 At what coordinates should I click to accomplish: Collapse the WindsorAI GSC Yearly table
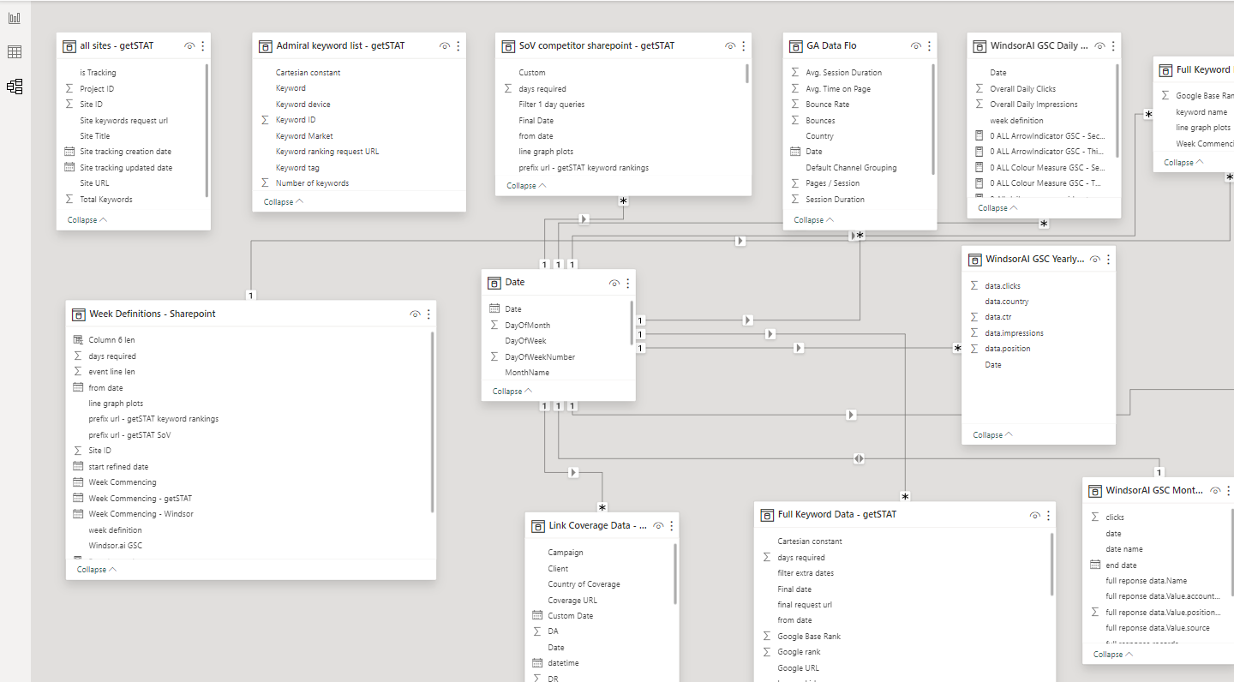pyautogui.click(x=992, y=435)
